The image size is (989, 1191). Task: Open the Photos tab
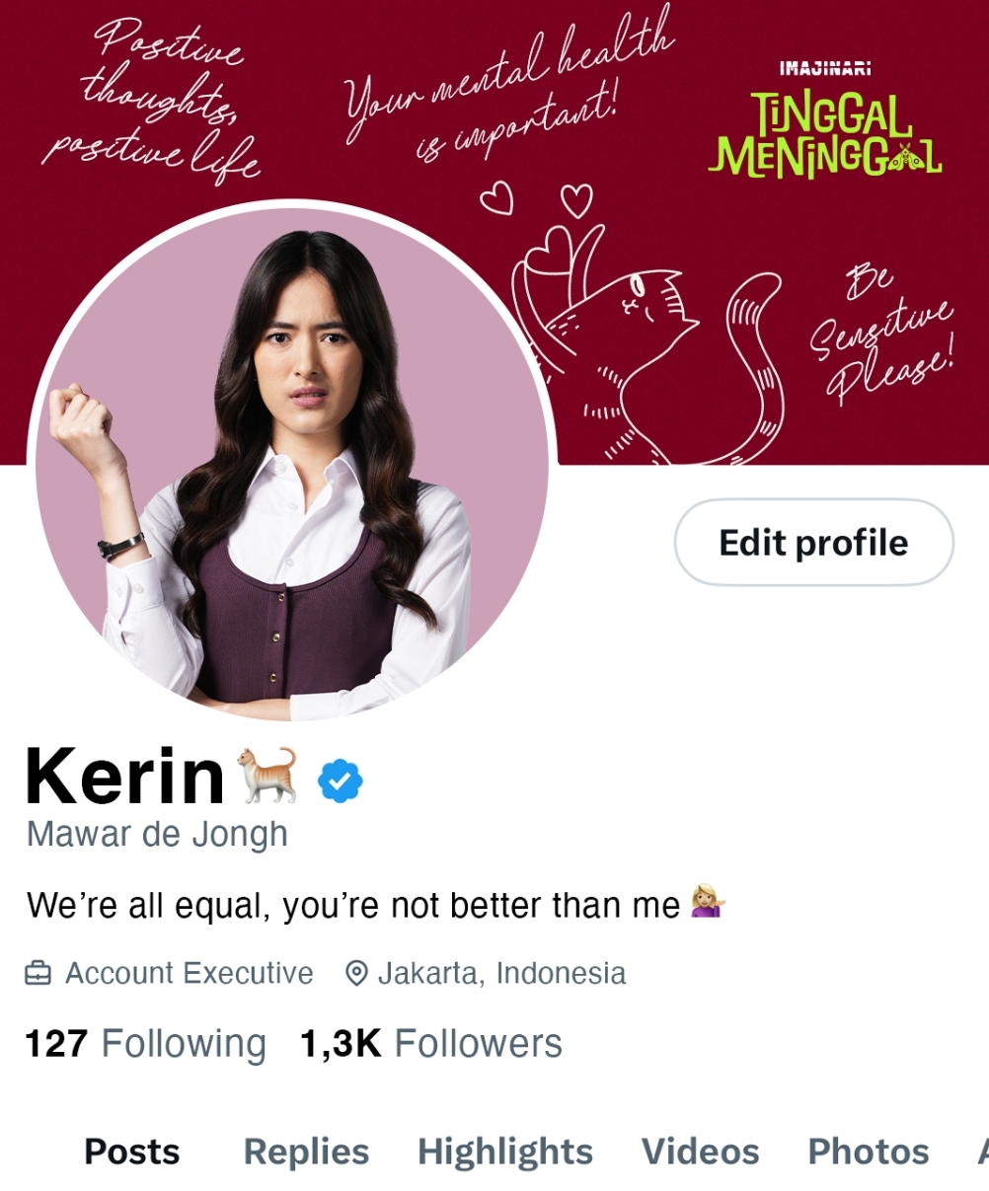[x=869, y=1152]
